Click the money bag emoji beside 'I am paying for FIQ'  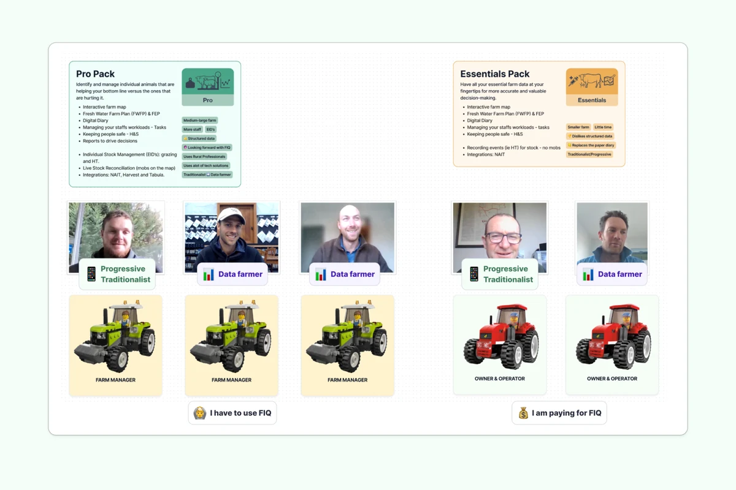[x=523, y=413]
